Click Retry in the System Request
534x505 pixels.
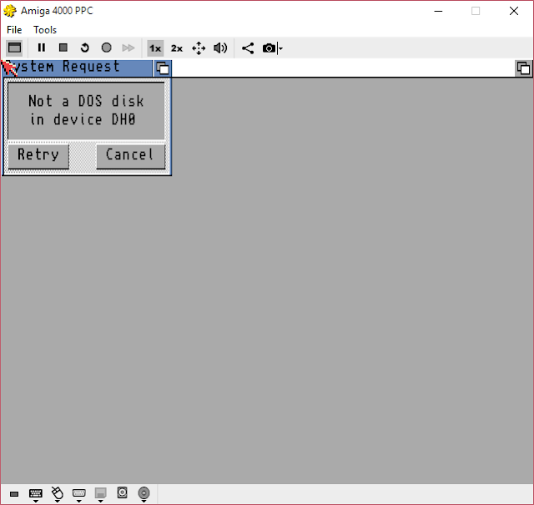click(x=38, y=156)
